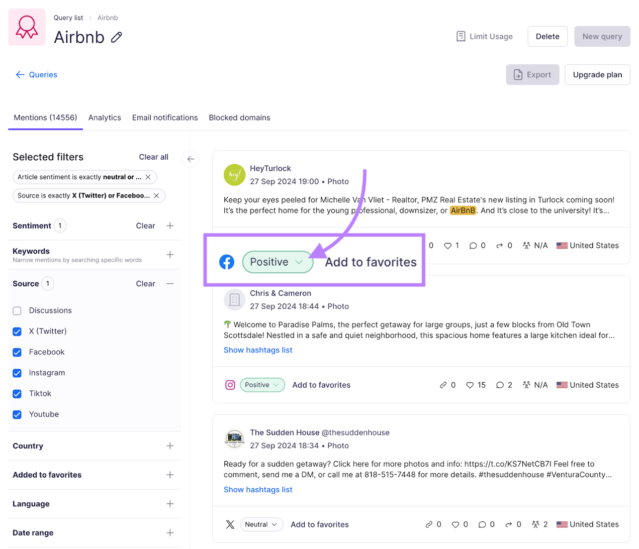Open Positive sentiment dropdown on Instagram mention
639x549 pixels.
(x=262, y=385)
